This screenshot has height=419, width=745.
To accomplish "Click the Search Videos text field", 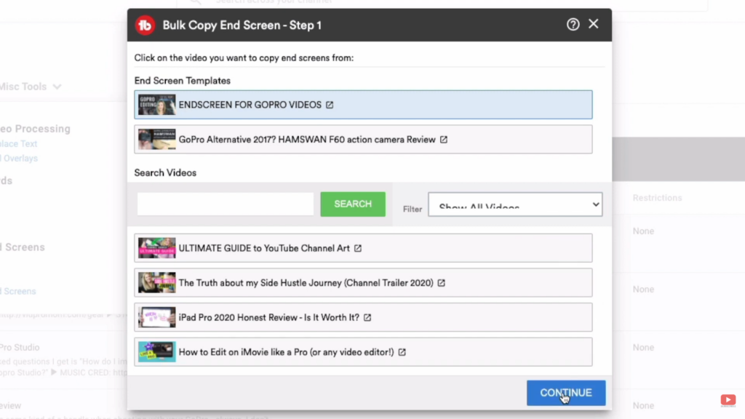I will coord(226,204).
